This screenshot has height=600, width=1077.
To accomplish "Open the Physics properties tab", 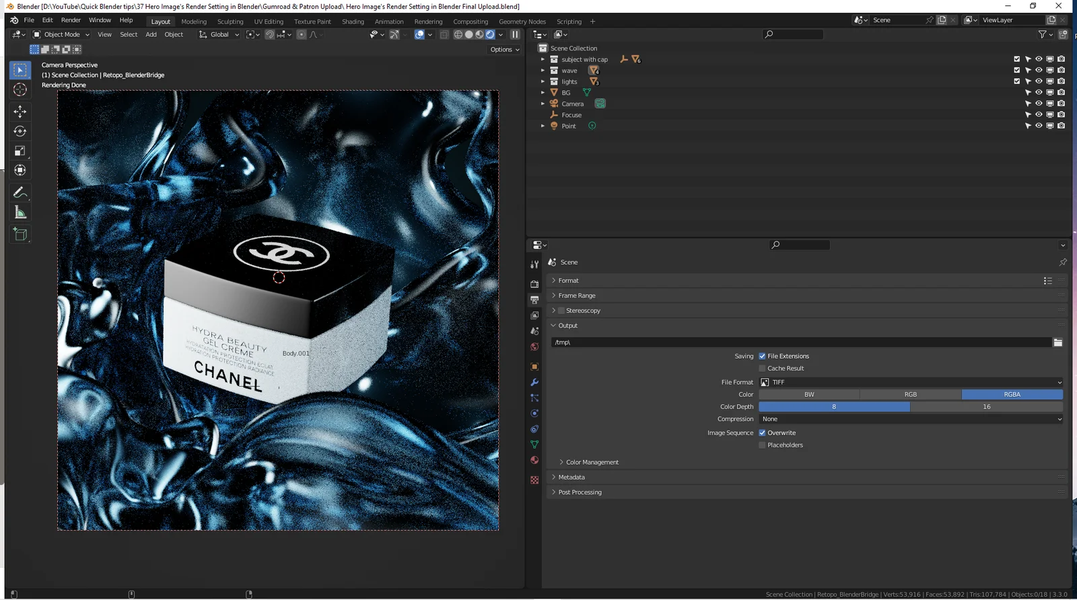I will (534, 413).
